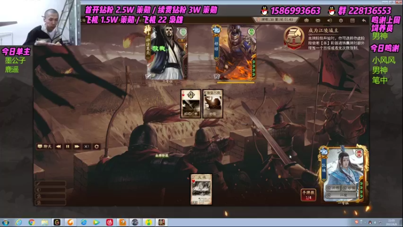The width and height of the screenshot is (403, 227).
Task: Open the second Internet Explorer taskbar icon
Action: pos(84,222)
